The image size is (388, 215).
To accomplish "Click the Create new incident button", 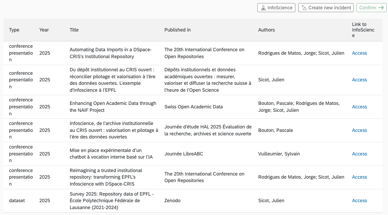I will (326, 8).
